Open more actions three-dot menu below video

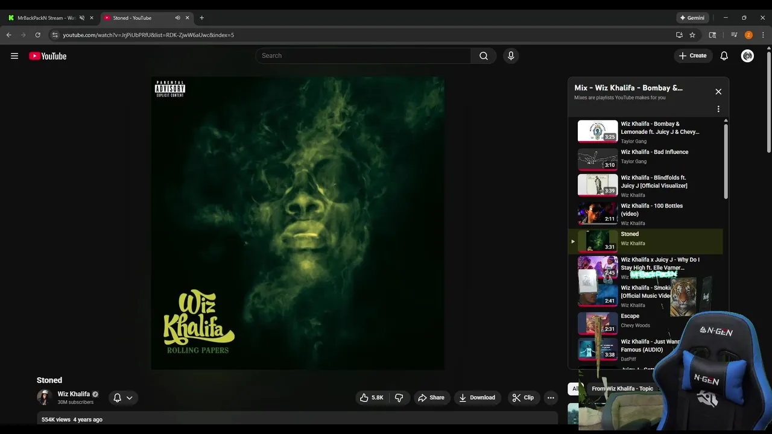pyautogui.click(x=550, y=398)
